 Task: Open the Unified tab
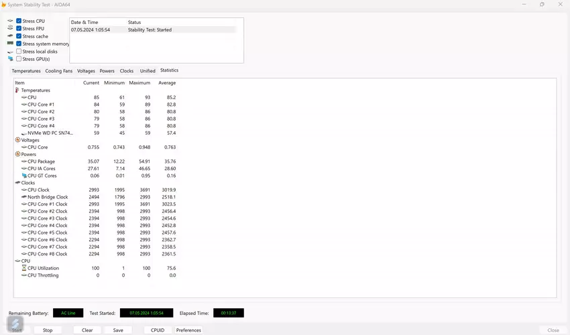[x=148, y=71]
